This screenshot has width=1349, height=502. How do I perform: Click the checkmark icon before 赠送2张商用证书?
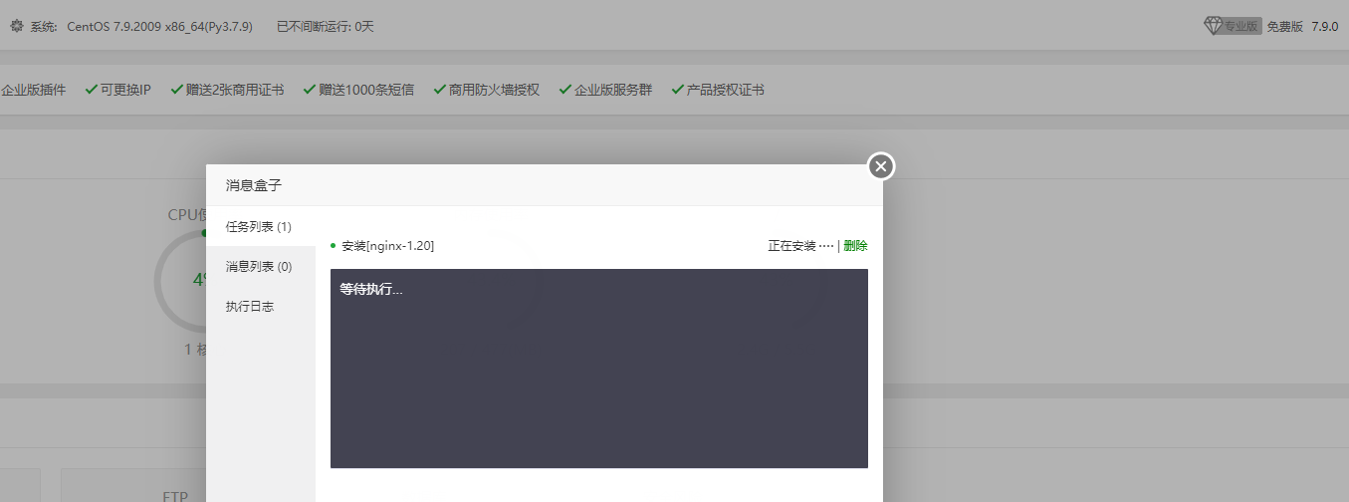(176, 90)
